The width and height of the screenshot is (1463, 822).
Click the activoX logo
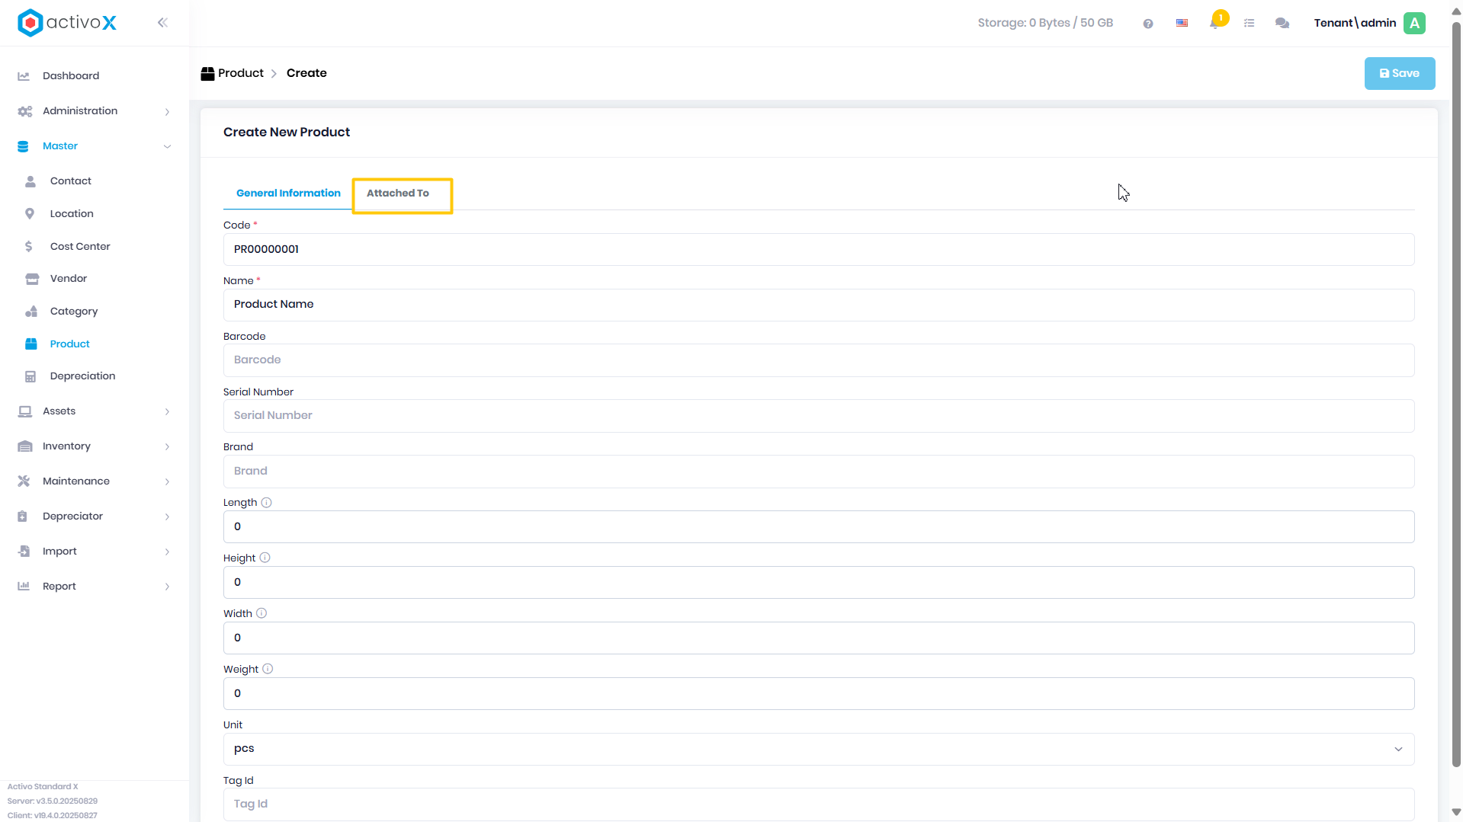tap(67, 23)
